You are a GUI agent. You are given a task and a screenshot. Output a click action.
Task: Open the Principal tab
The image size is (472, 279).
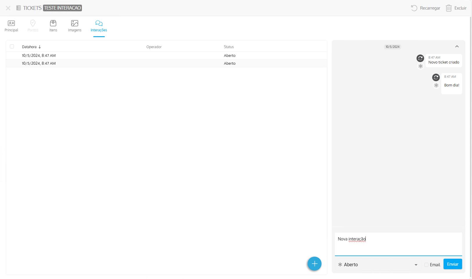tap(11, 26)
